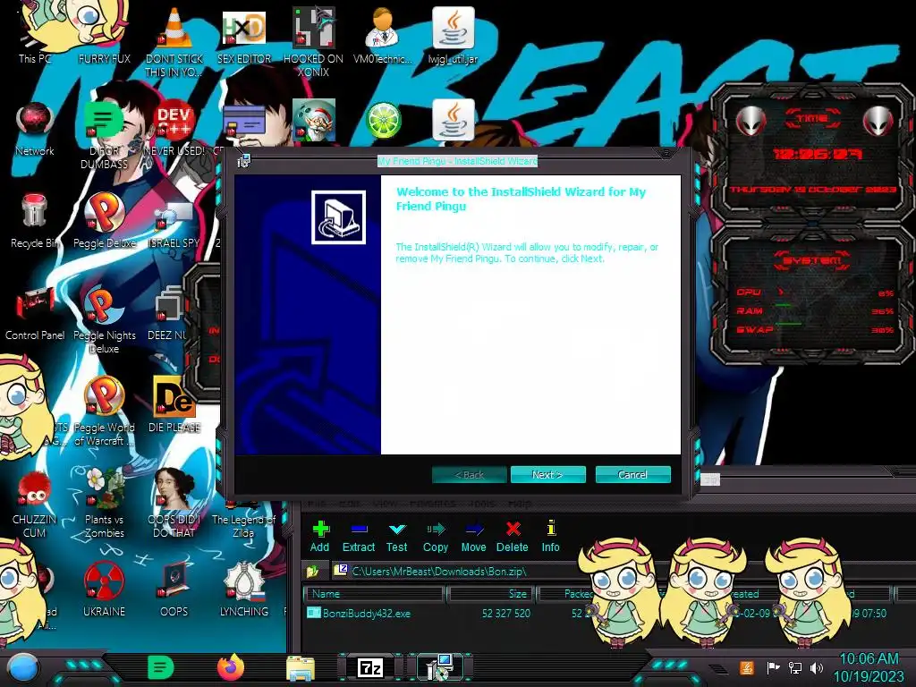Sort 7-Zip list by Size column
Screen dimensions: 916x687
click(x=491, y=594)
